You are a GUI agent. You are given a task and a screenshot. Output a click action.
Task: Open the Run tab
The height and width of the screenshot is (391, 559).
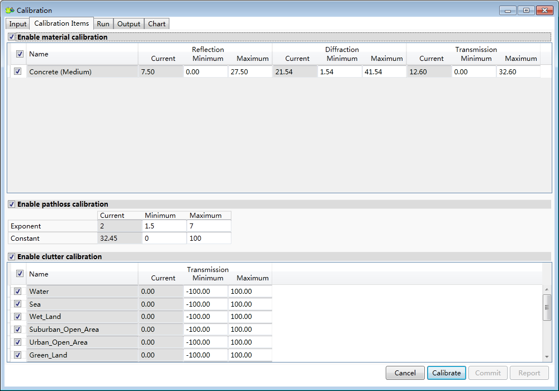click(x=103, y=24)
